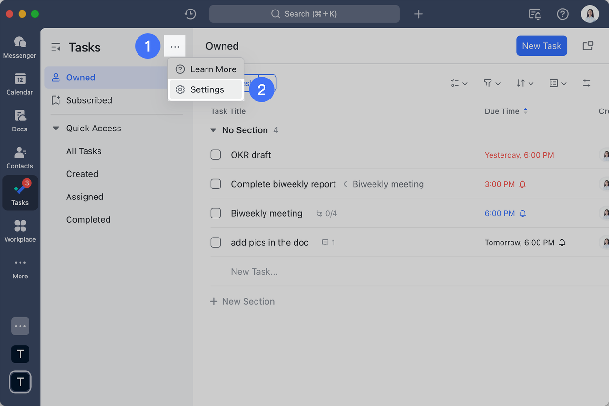609x406 pixels.
Task: Check the Biweekly meeting task checkbox
Action: coord(216,213)
